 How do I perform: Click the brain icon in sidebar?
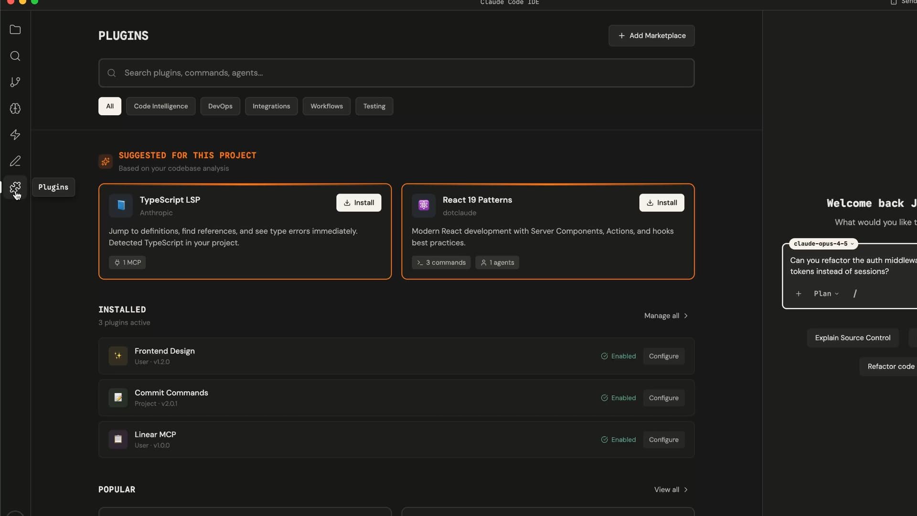click(15, 108)
